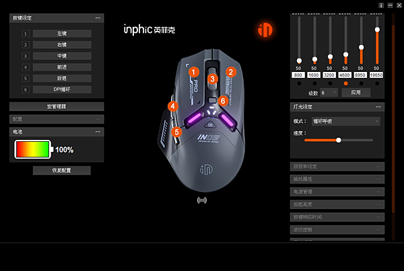Viewport: 404px width, 271px height.
Task: Select the DPI level dot under 19650
Action: (x=377, y=83)
